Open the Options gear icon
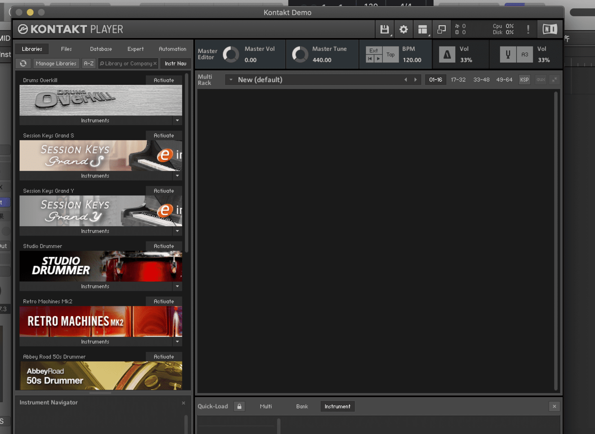 click(x=403, y=29)
